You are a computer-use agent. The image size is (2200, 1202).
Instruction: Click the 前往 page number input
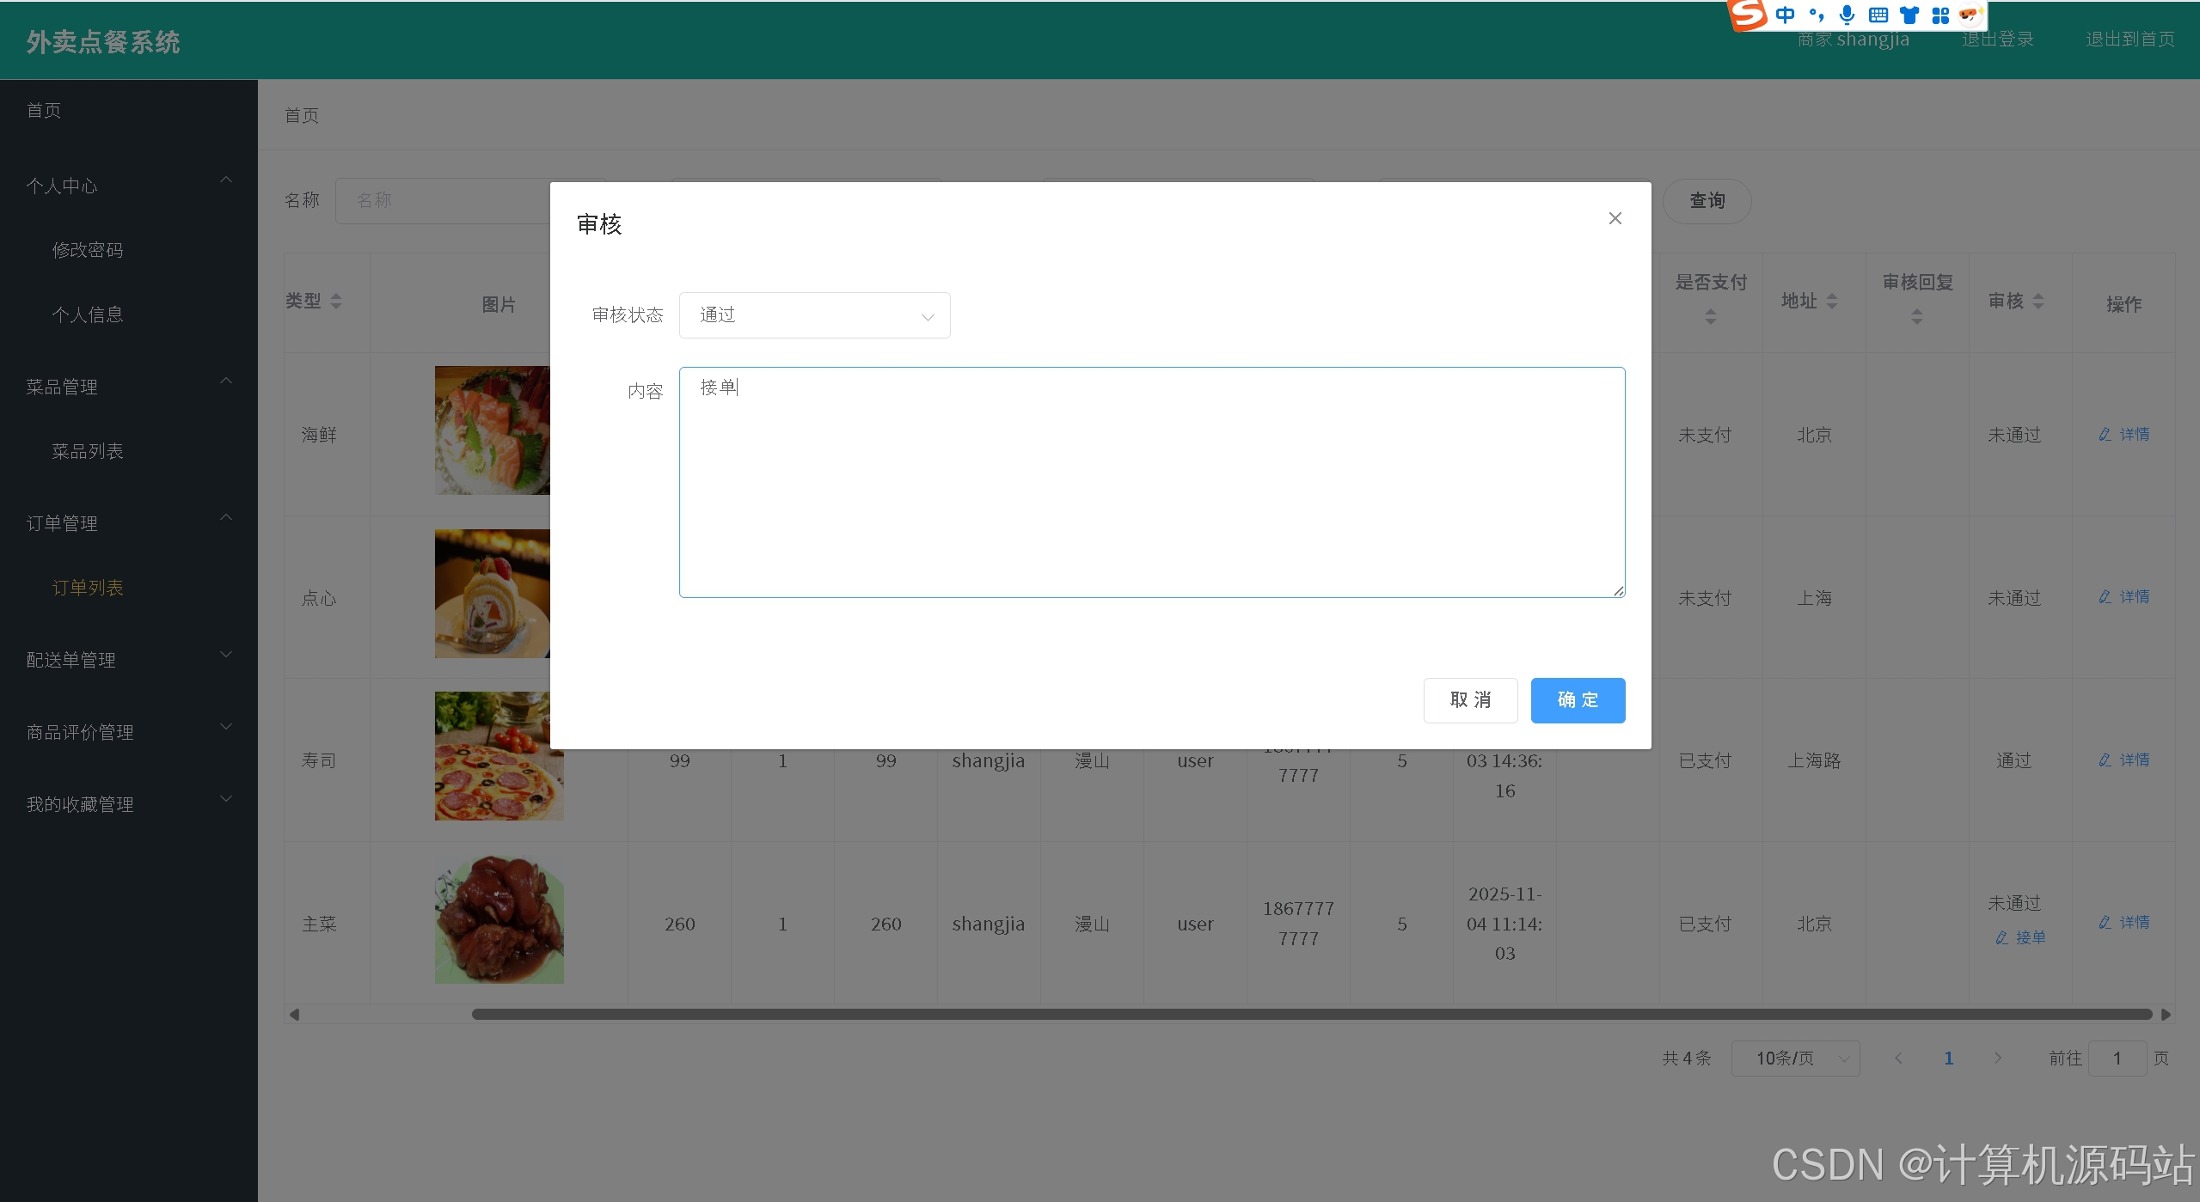[x=2117, y=1059]
